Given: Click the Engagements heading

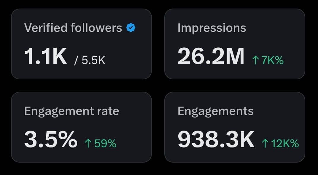Looking at the screenshot, I should click(x=216, y=111).
